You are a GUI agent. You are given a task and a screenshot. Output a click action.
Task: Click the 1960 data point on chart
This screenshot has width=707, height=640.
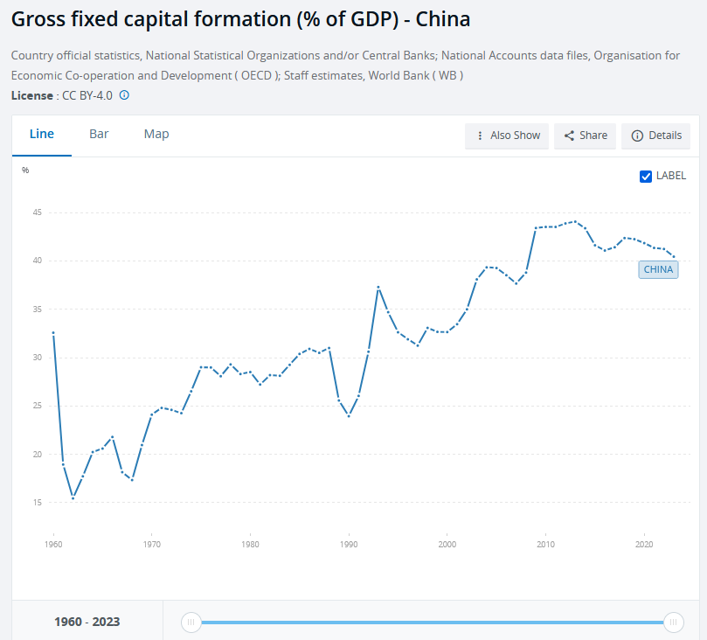coord(53,332)
